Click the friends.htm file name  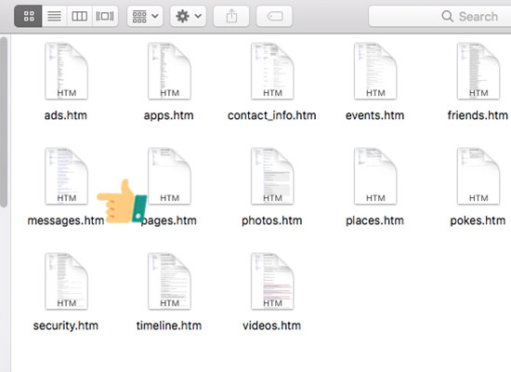478,115
